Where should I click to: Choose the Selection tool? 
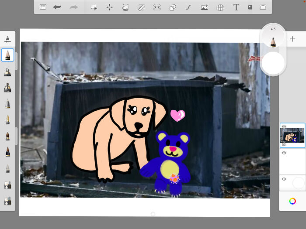pyautogui.click(x=94, y=7)
